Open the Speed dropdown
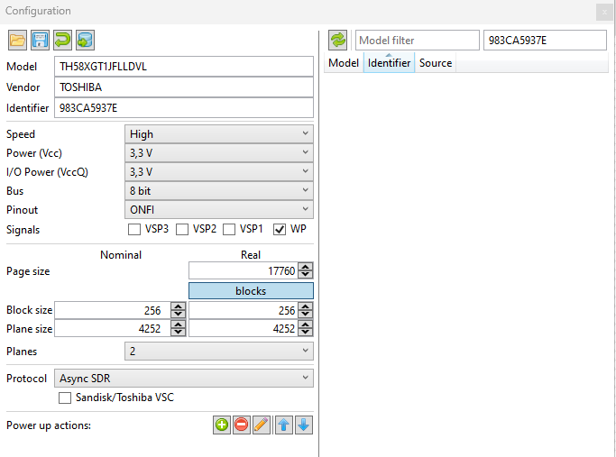The width and height of the screenshot is (616, 457). pos(219,134)
